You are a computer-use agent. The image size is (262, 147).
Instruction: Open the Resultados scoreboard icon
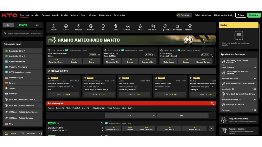[178, 26]
